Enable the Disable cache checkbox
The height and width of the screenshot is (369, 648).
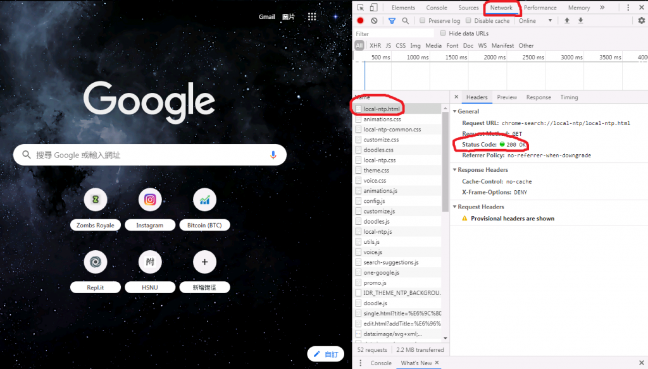(468, 20)
